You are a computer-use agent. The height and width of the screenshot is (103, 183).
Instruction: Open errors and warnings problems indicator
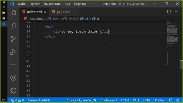pos(17,100)
